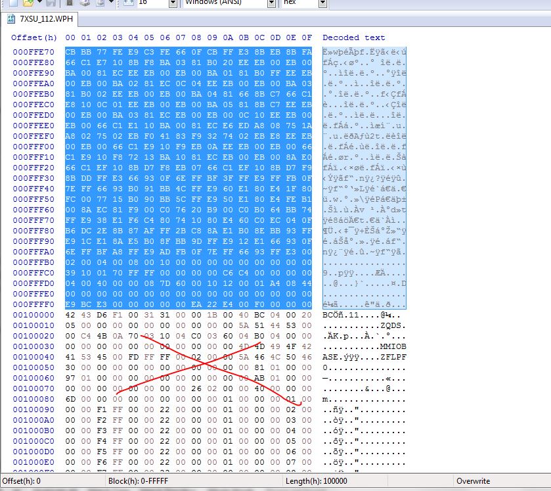Click decoded text MMIOB in row 00100030
Screen dimensions: 551x491
point(393,346)
